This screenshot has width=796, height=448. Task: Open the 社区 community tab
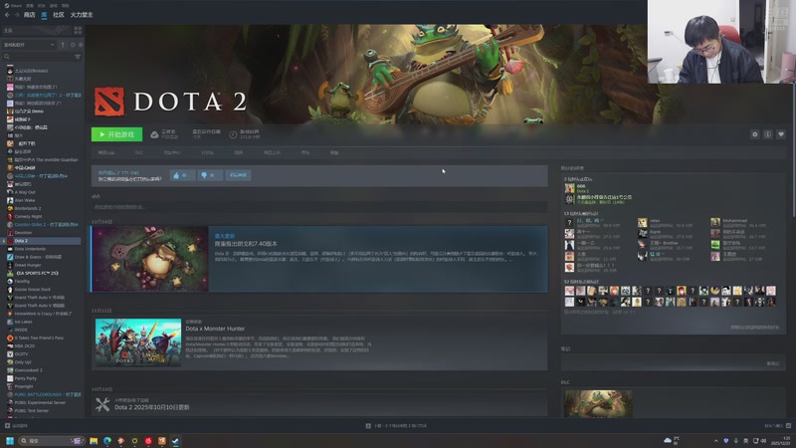click(59, 15)
